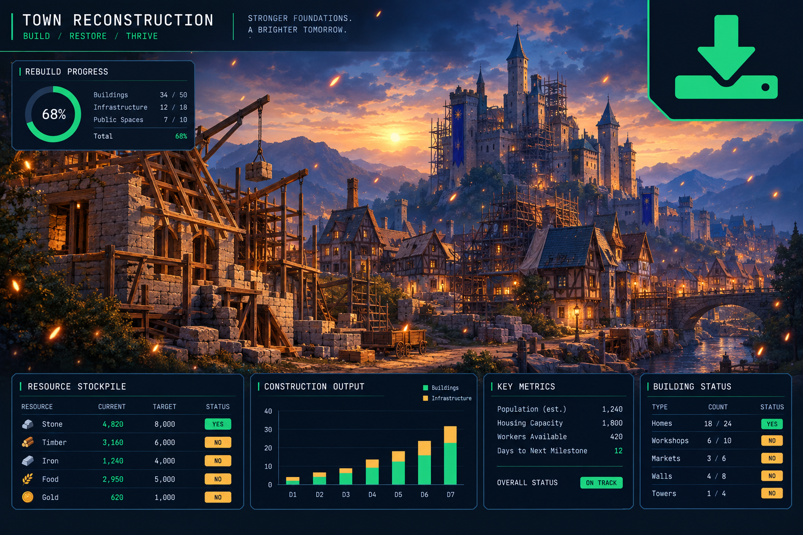Select the D1 bar in Construction Output
The height and width of the screenshot is (535, 803).
(293, 481)
